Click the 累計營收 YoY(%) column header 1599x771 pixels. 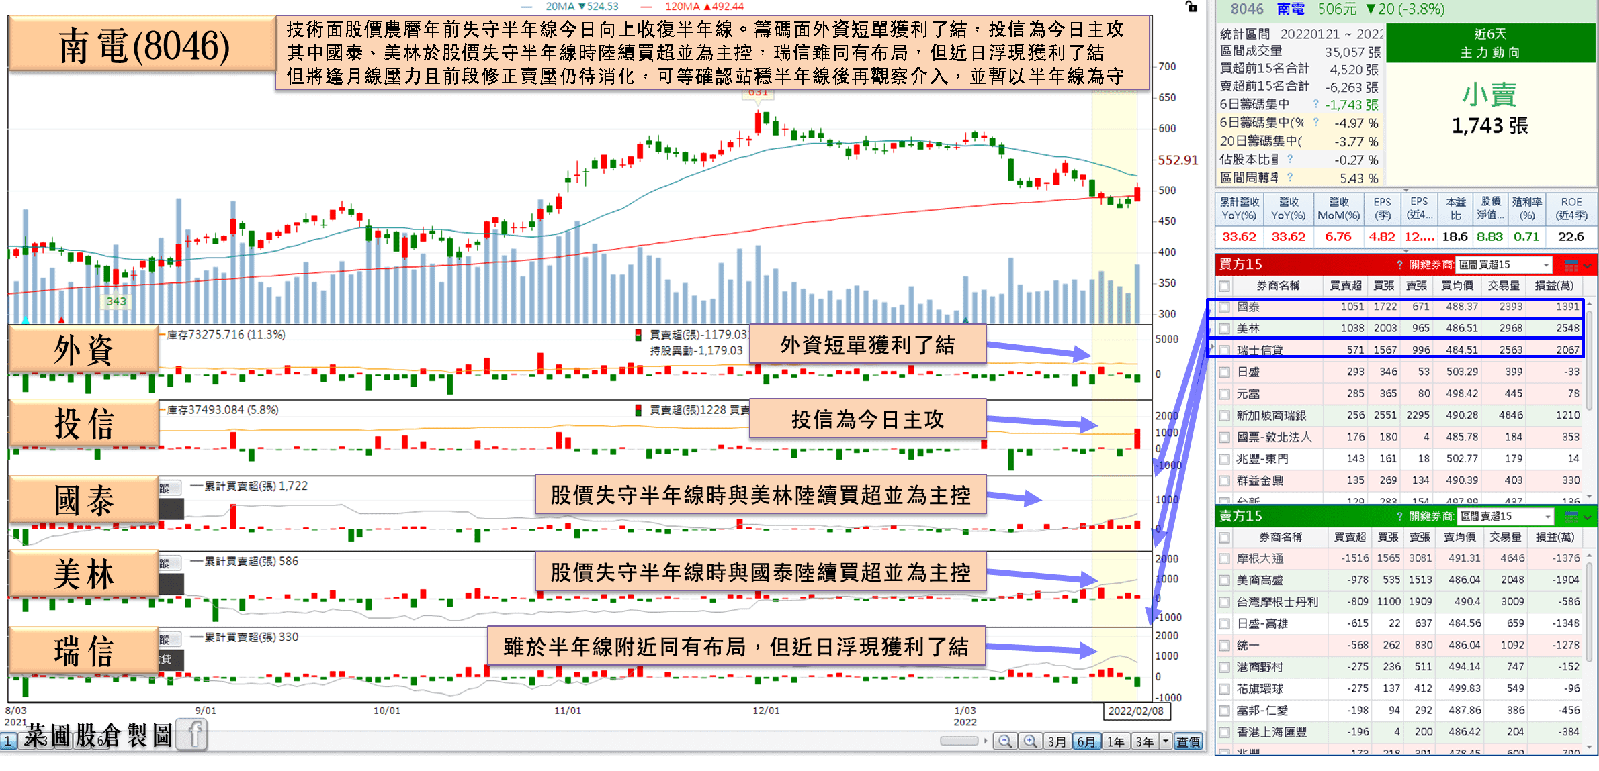[x=1240, y=209]
